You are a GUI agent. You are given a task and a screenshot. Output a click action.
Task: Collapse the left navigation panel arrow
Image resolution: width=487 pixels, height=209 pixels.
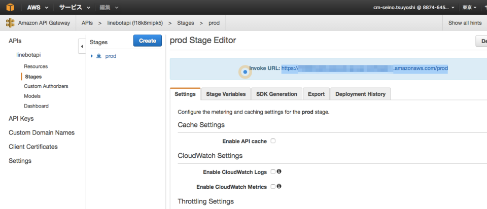click(x=82, y=46)
